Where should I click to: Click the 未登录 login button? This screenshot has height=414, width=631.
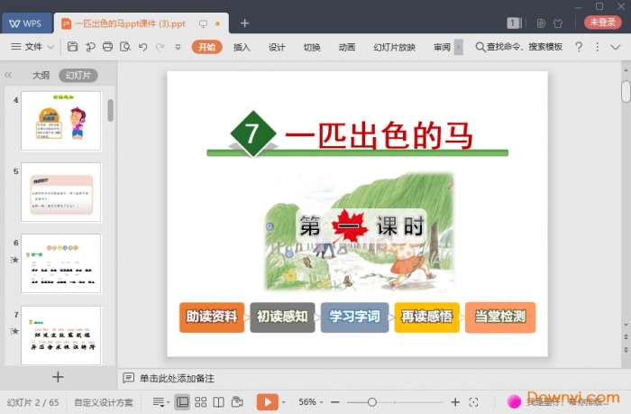[x=602, y=23]
